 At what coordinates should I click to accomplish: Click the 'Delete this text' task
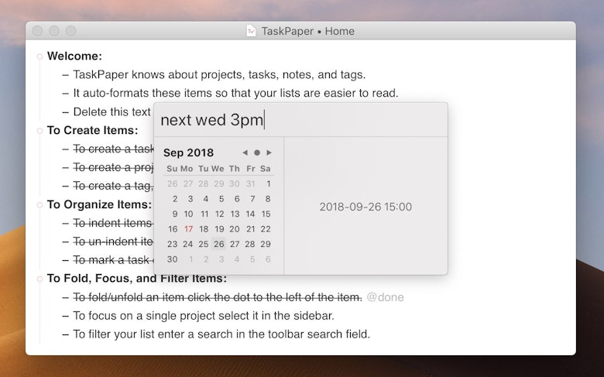click(113, 111)
